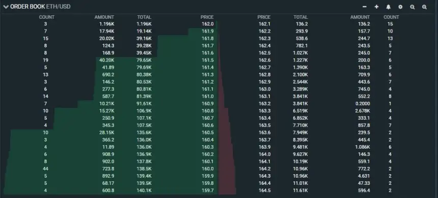Select bid count 44
The image size is (438, 198).
point(45,168)
